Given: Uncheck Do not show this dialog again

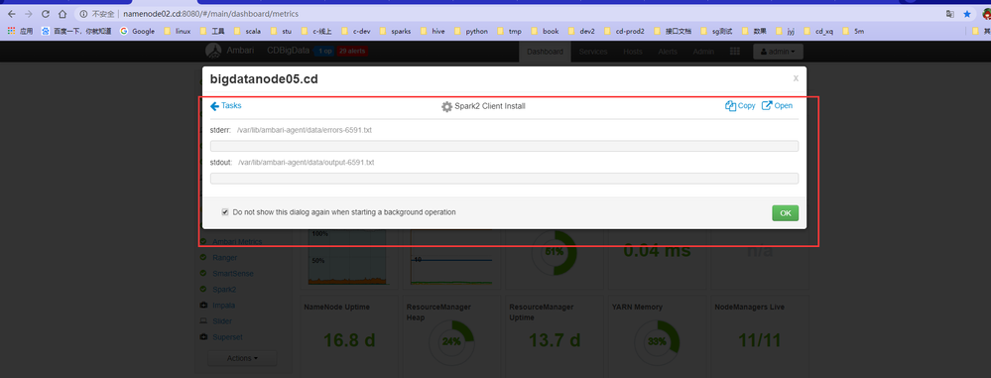Looking at the screenshot, I should (x=225, y=212).
